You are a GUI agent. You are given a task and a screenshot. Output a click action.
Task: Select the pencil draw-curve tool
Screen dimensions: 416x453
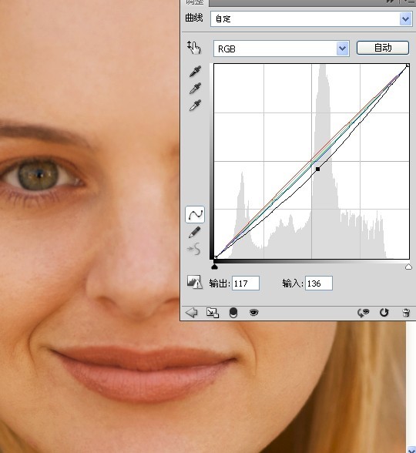(195, 233)
